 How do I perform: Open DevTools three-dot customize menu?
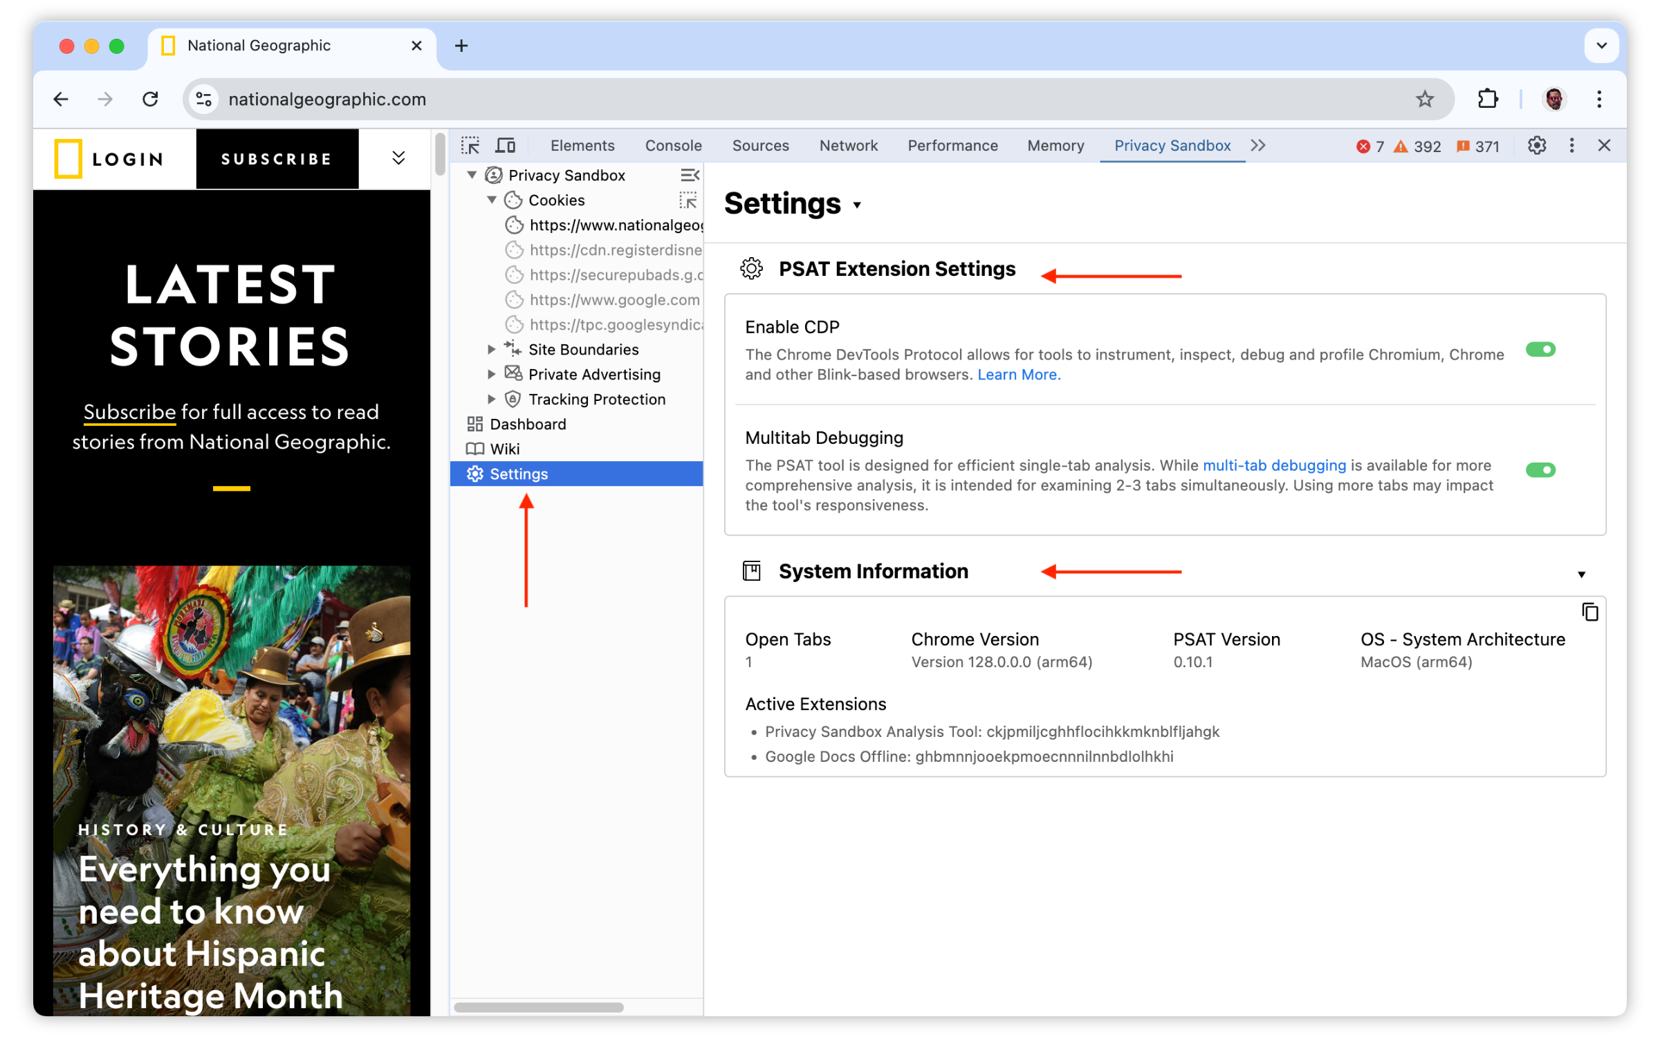point(1571,145)
